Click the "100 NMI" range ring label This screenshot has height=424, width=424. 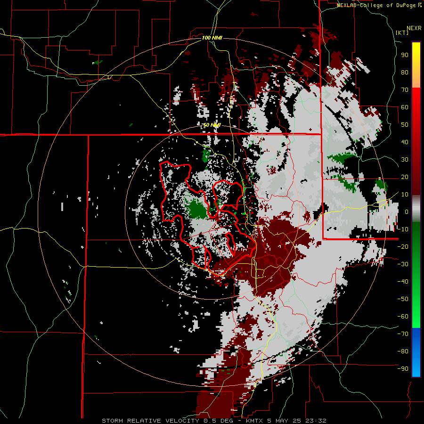click(x=212, y=38)
